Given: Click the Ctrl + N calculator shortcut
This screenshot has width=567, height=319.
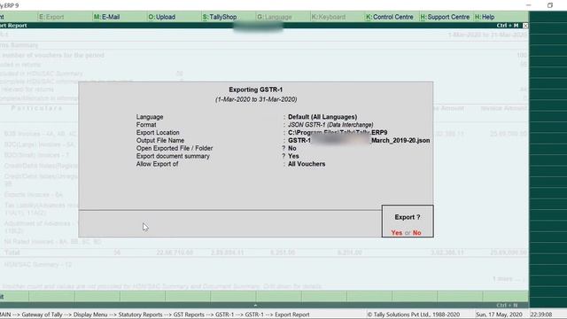Looking at the screenshot, I should (x=507, y=305).
